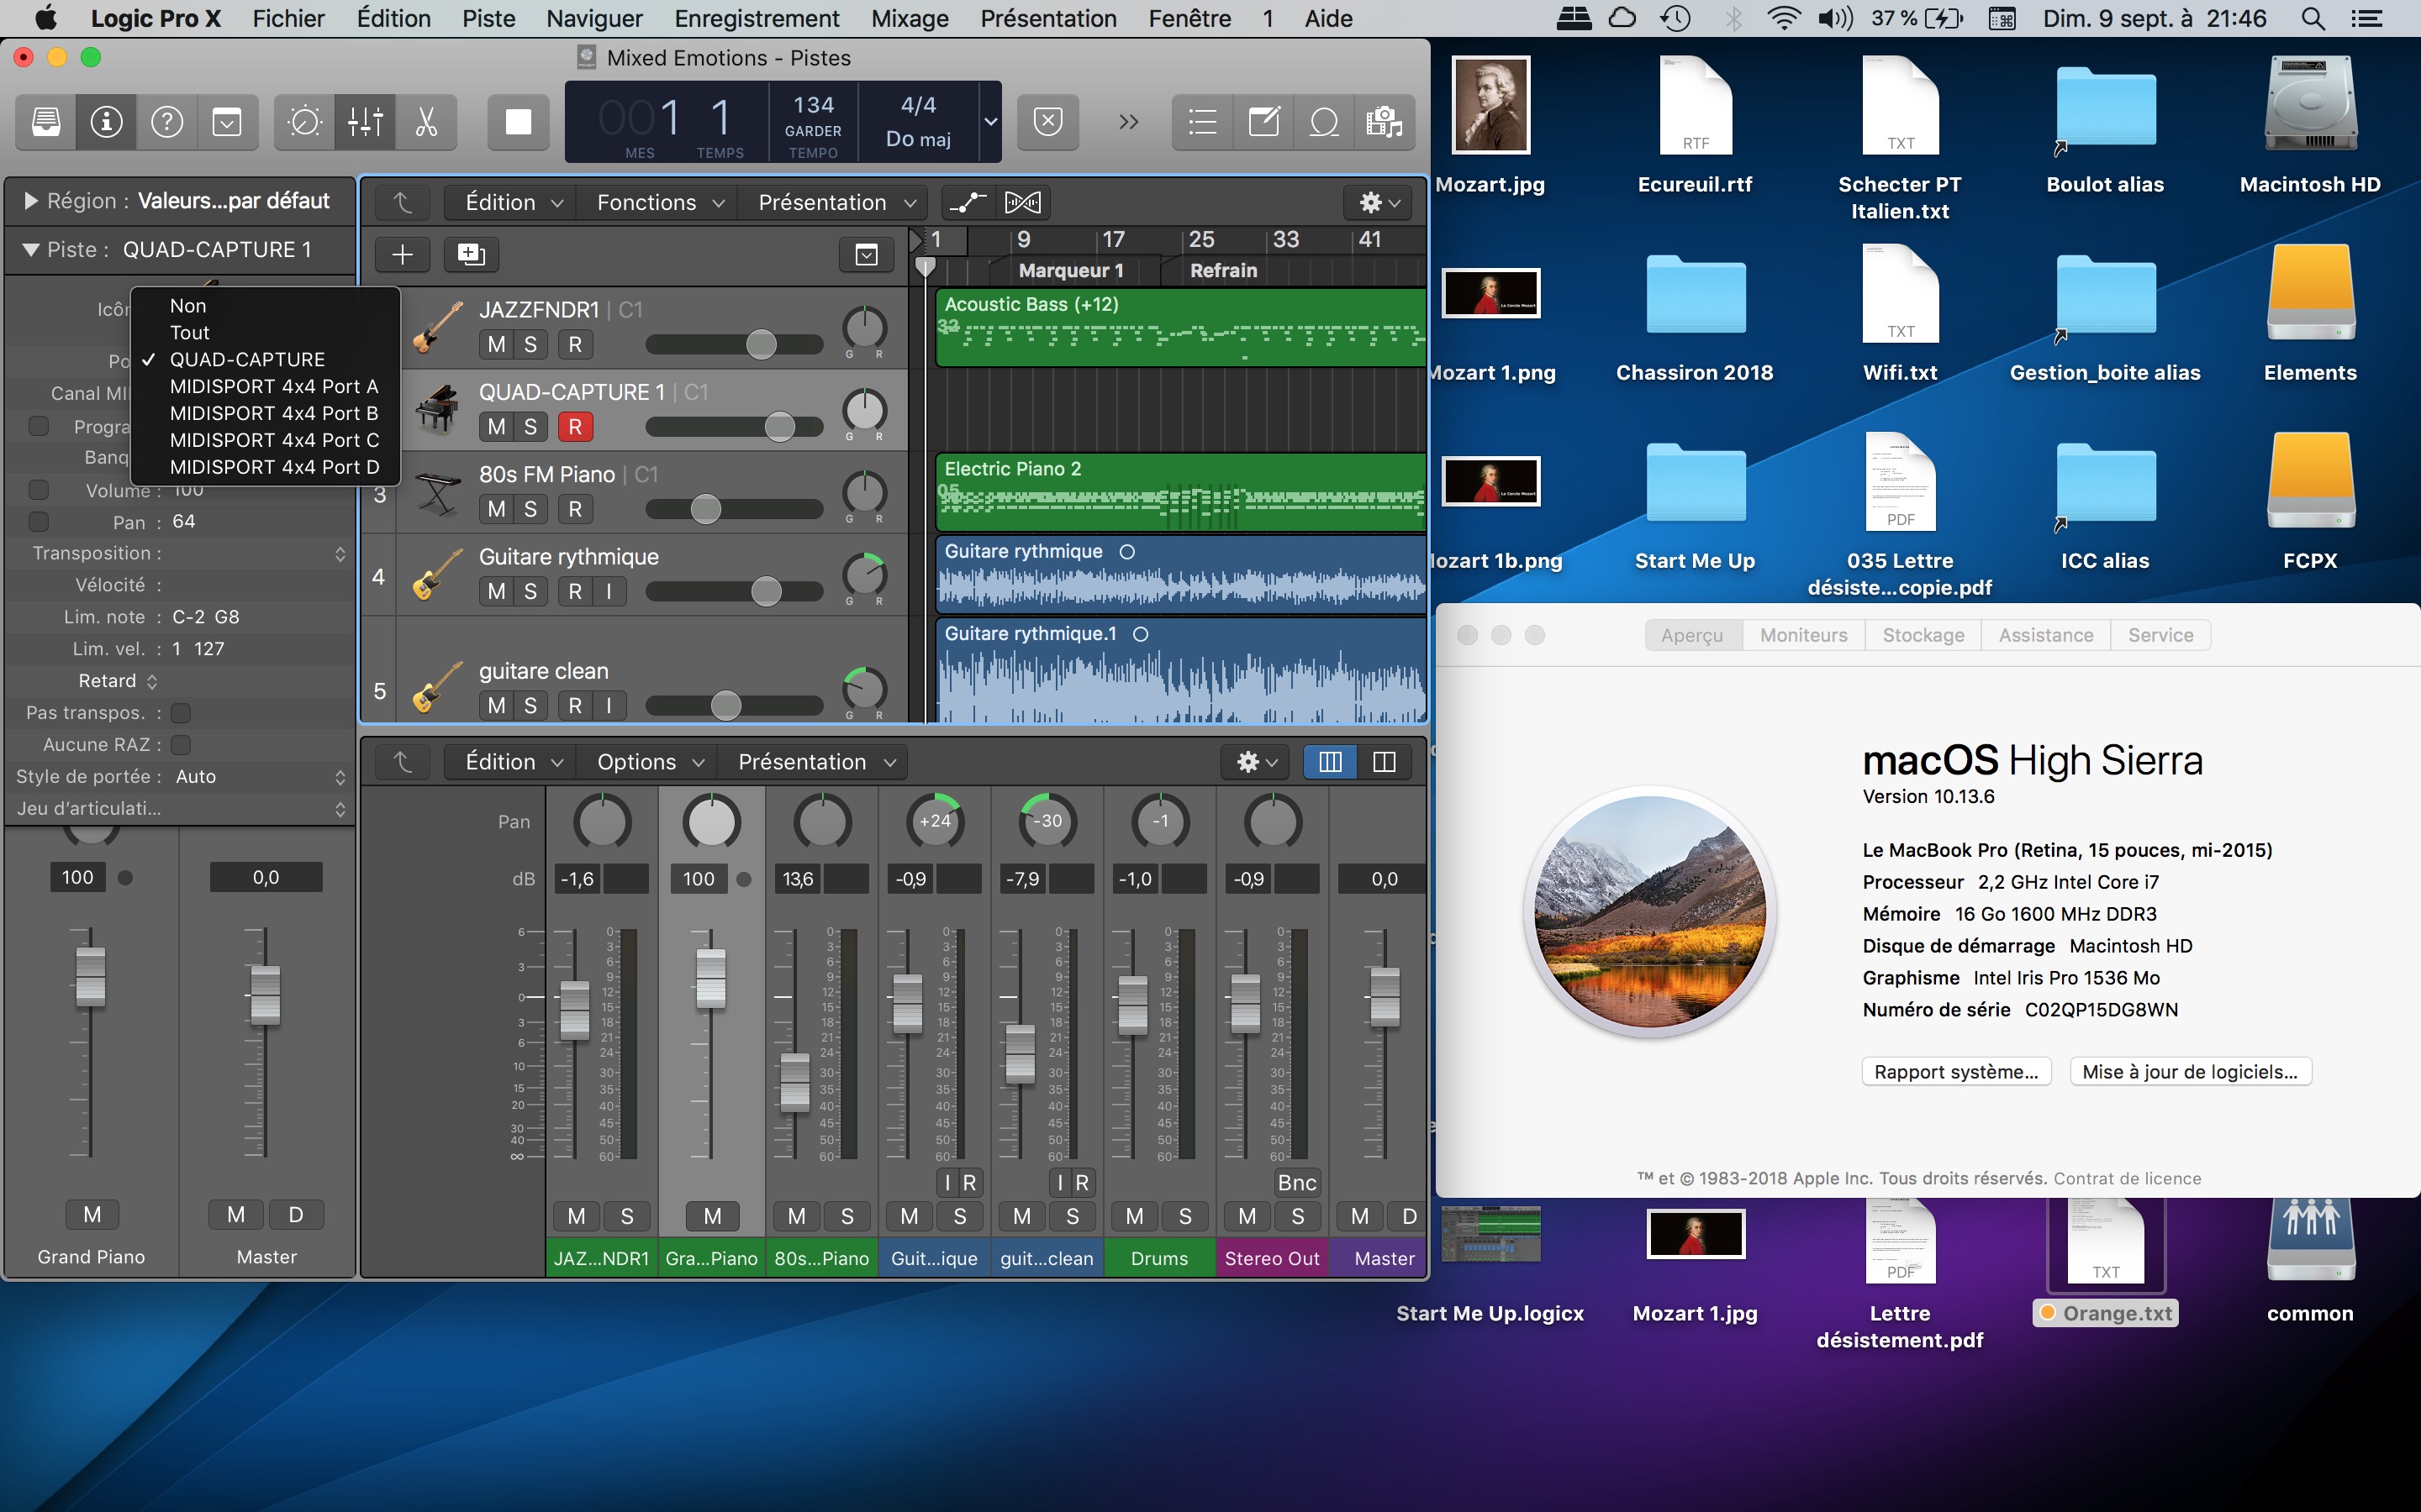Open the Library panel icon
The width and height of the screenshot is (2421, 1512).
point(46,122)
